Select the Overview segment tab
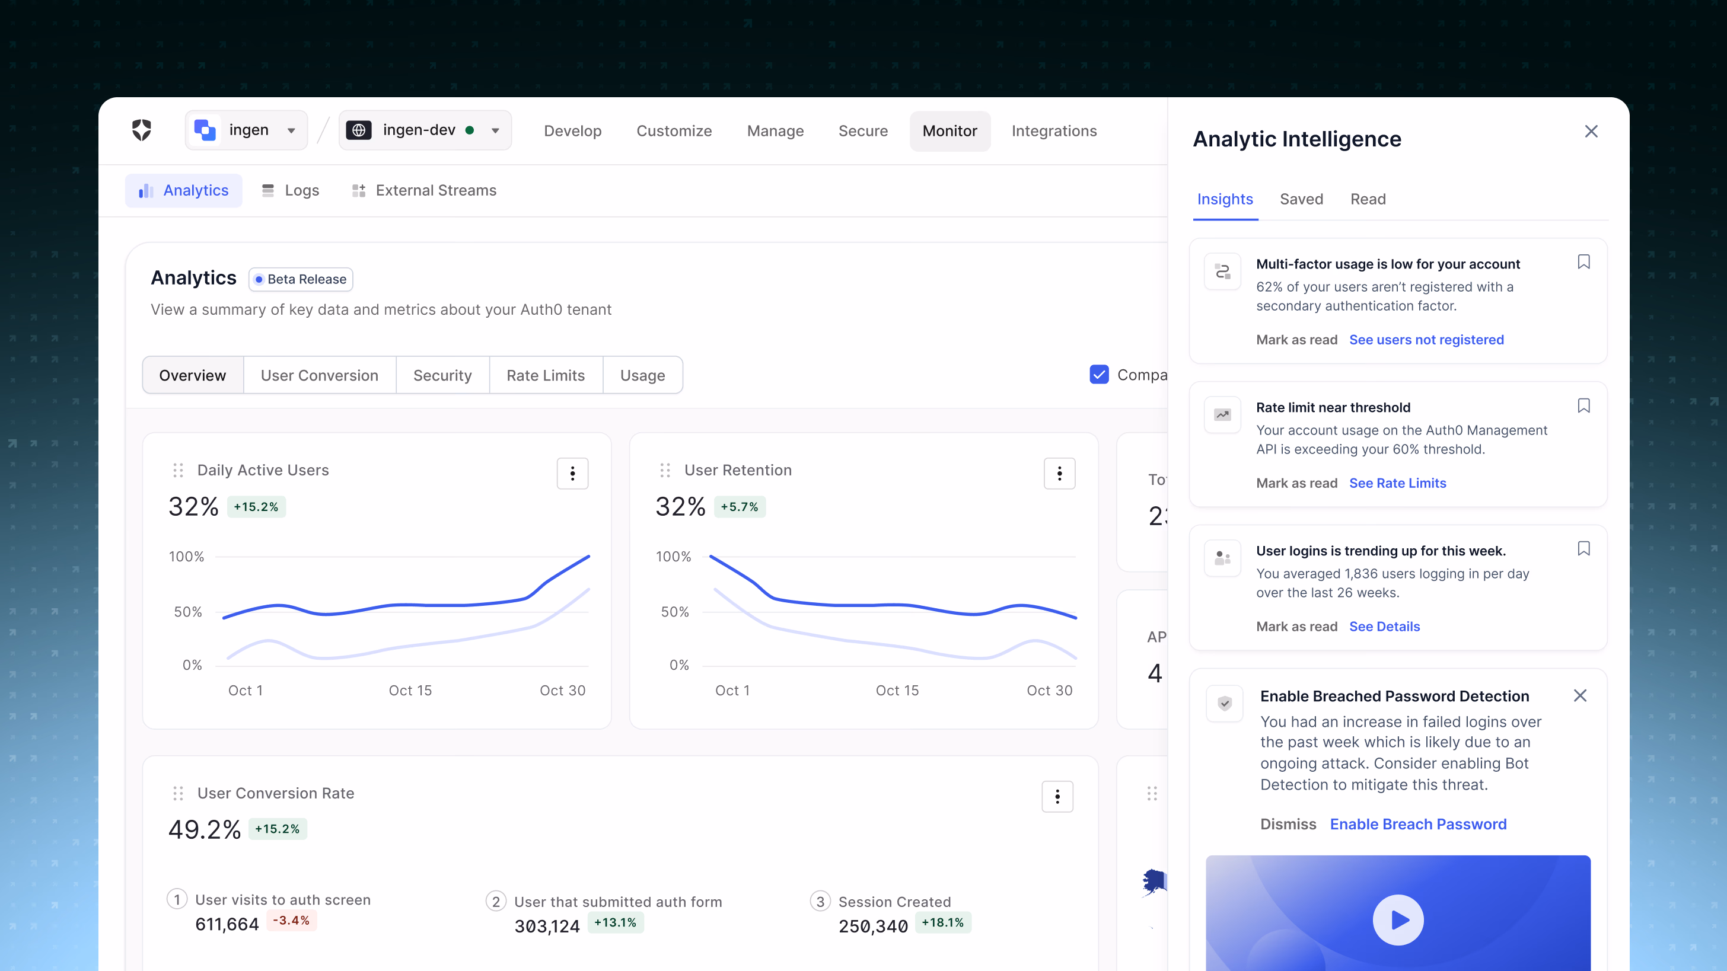The image size is (1727, 971). pyautogui.click(x=192, y=375)
